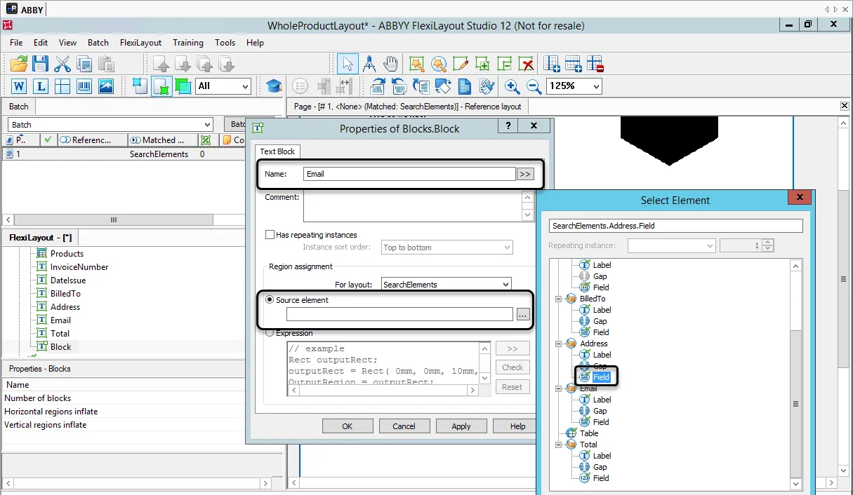Open the For layout SearchElements dropdown
Screen dimensions: 853x495
coord(447,285)
